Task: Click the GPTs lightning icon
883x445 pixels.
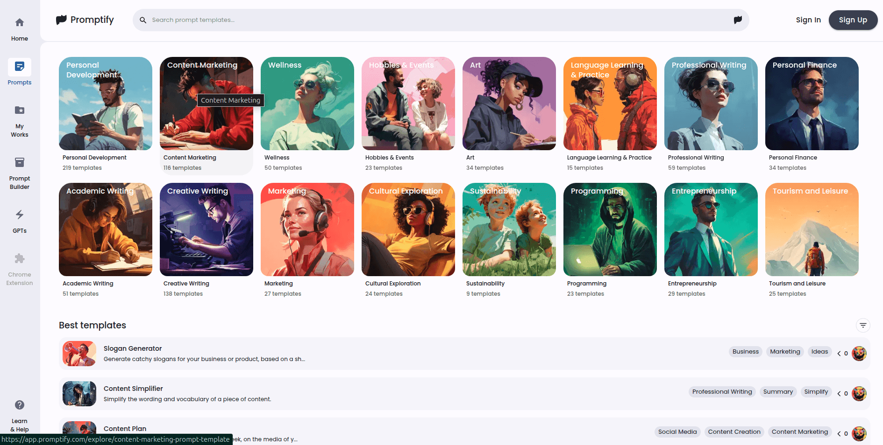Action: pos(19,215)
